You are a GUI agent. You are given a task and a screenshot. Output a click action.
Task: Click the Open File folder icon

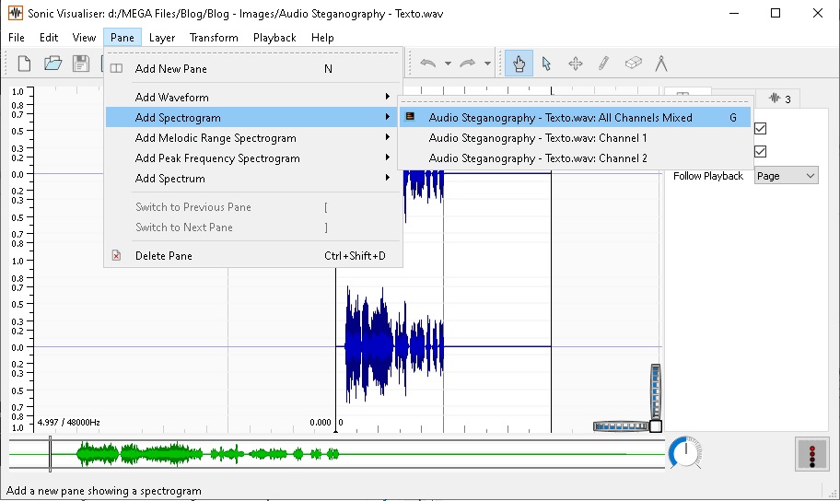click(x=52, y=64)
